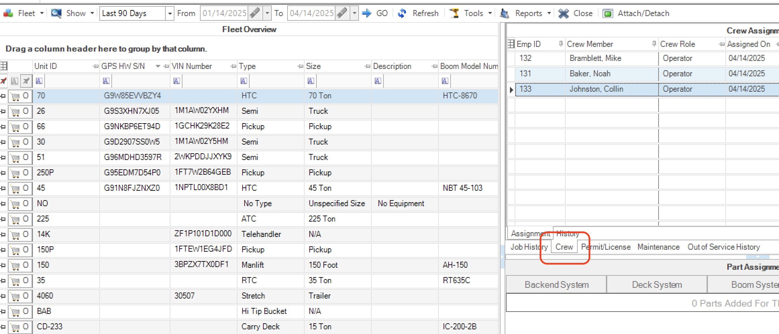Image resolution: width=779 pixels, height=334 pixels.
Task: Open the Fleet menu icon
Action: (8, 13)
